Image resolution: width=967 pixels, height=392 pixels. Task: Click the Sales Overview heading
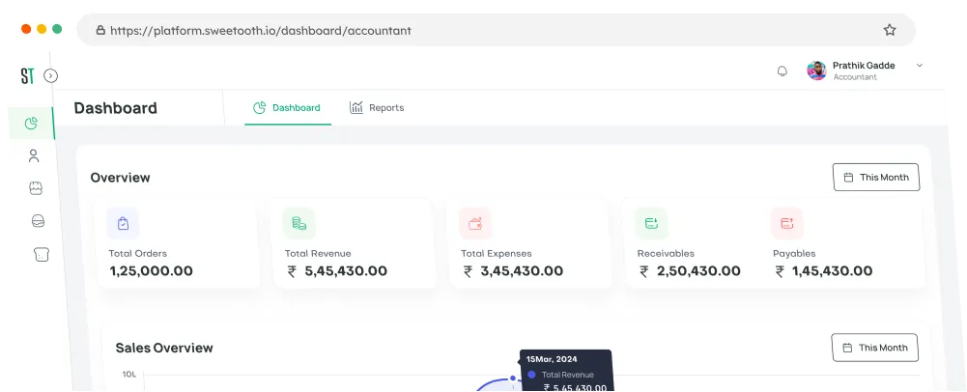coord(164,348)
